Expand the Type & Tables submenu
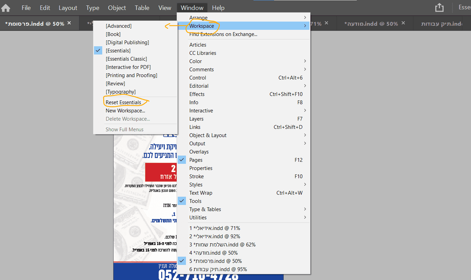The image size is (471, 280). [244, 209]
